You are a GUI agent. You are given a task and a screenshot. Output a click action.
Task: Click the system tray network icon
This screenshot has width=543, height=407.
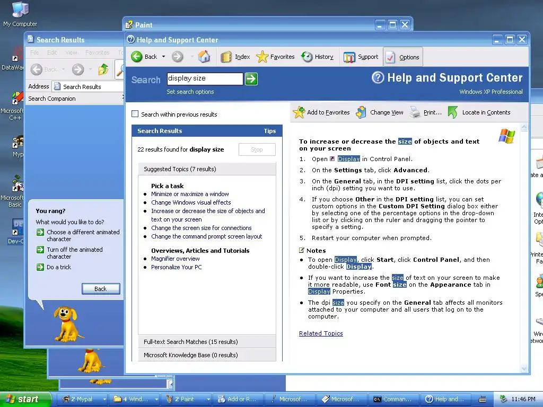504,399
